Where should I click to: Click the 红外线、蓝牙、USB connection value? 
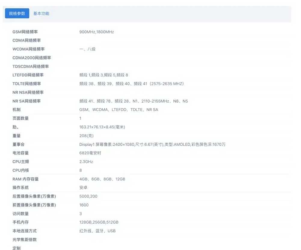tap(97, 231)
